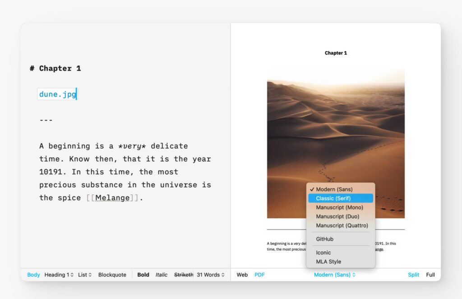Enable Split view mode
Viewport: 462px width, 299px height.
click(413, 275)
